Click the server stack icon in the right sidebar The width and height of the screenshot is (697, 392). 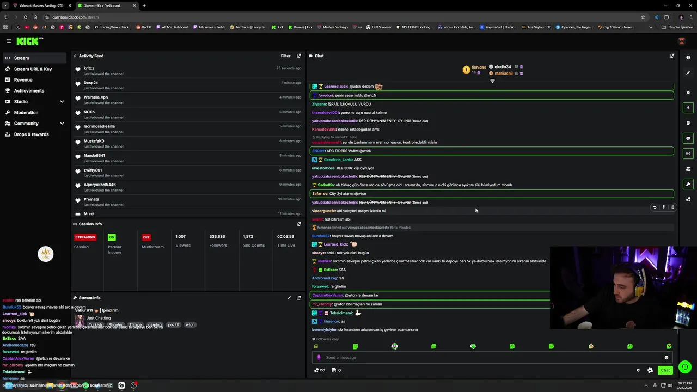(x=688, y=169)
